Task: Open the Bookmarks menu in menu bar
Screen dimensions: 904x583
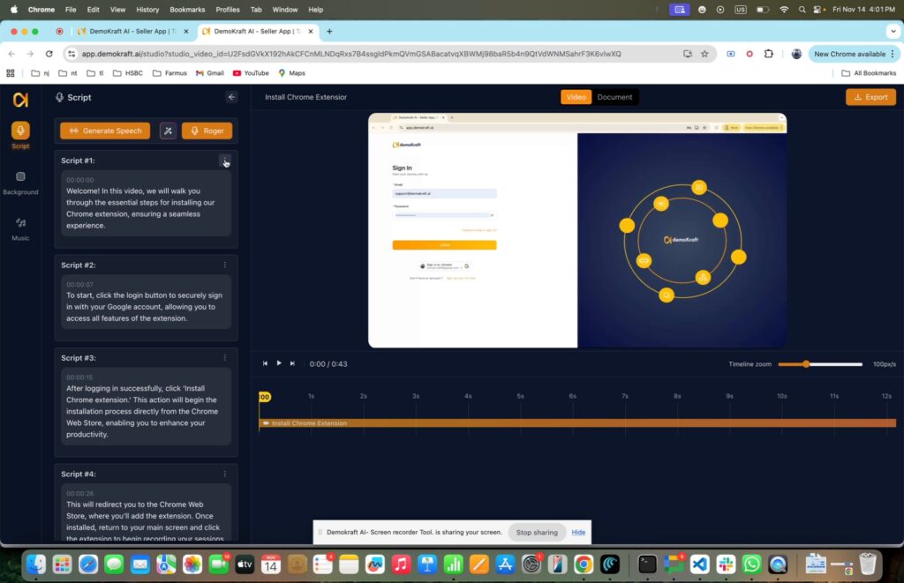Action: [187, 9]
